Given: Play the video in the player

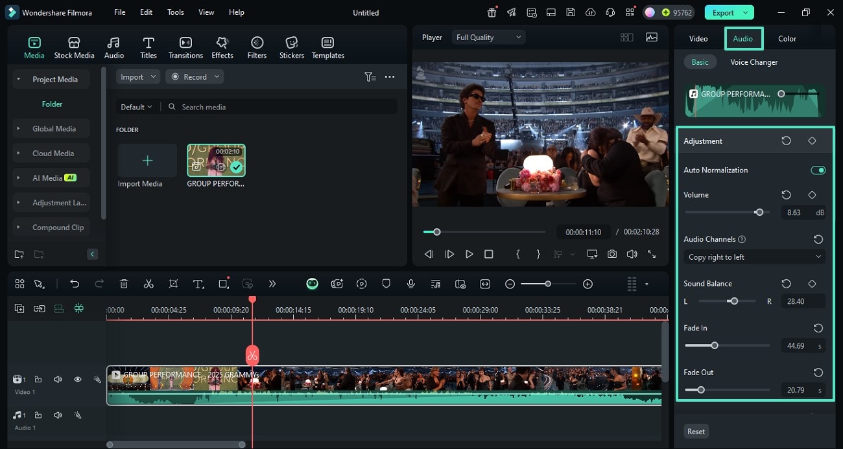Looking at the screenshot, I should (x=469, y=254).
